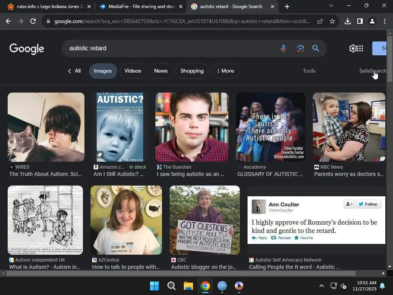Open a new browser tab
Viewport: 393px width, 295px height.
pos(287,7)
